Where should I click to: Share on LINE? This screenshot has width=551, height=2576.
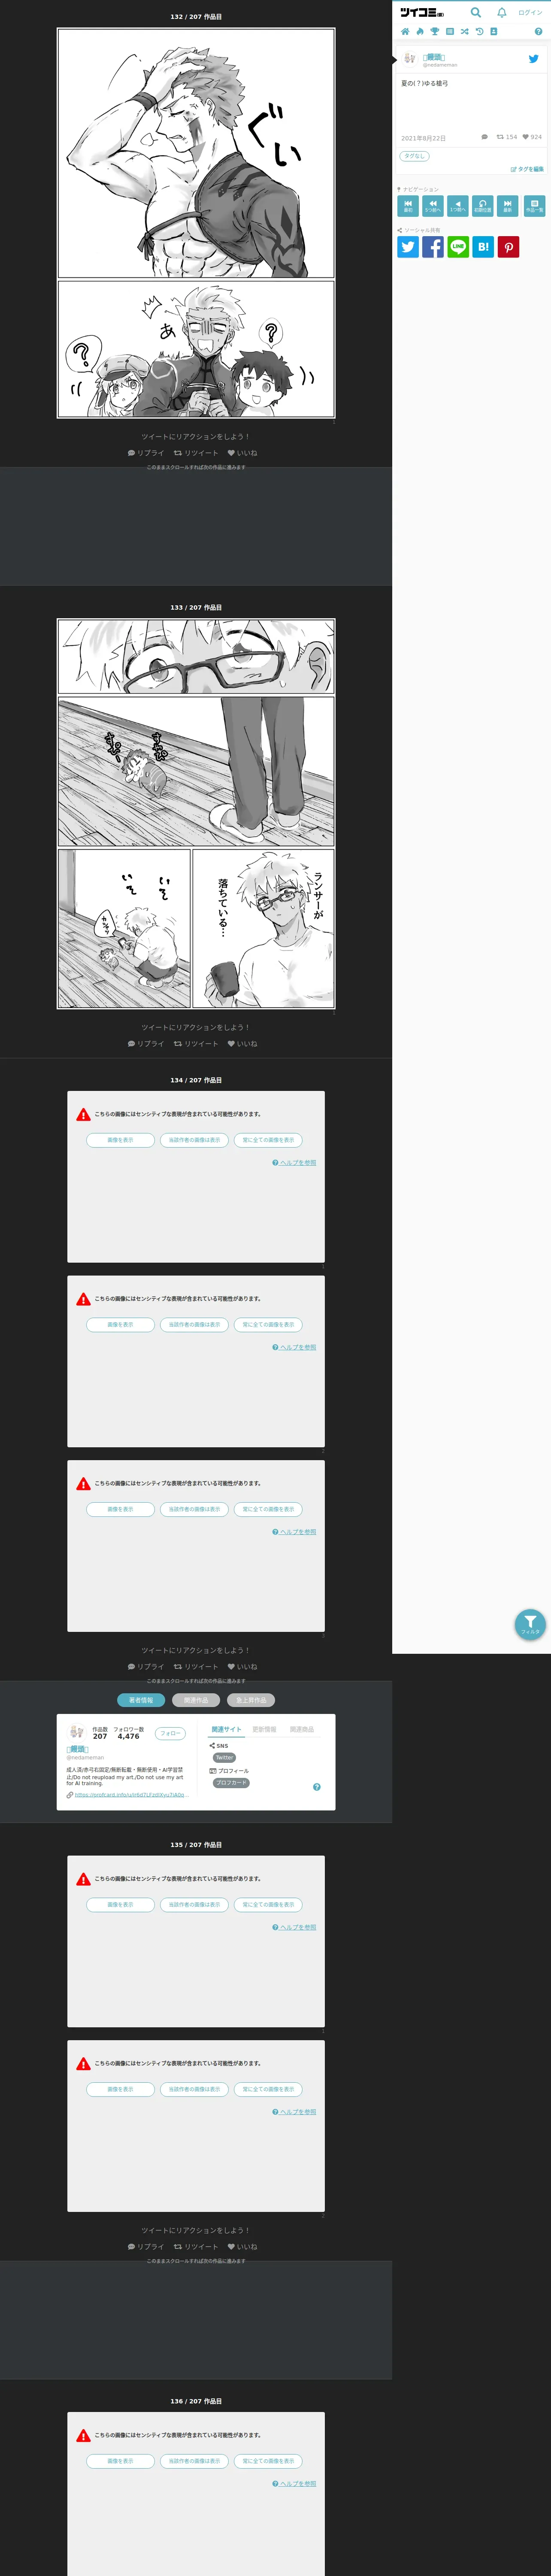click(458, 247)
